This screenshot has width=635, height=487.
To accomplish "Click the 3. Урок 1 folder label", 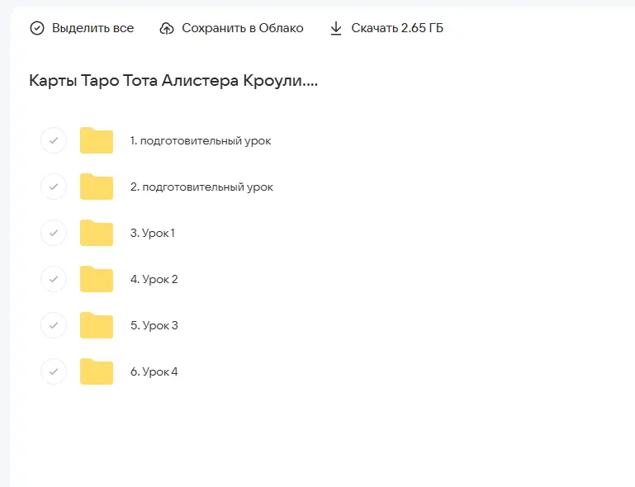I will point(152,234).
